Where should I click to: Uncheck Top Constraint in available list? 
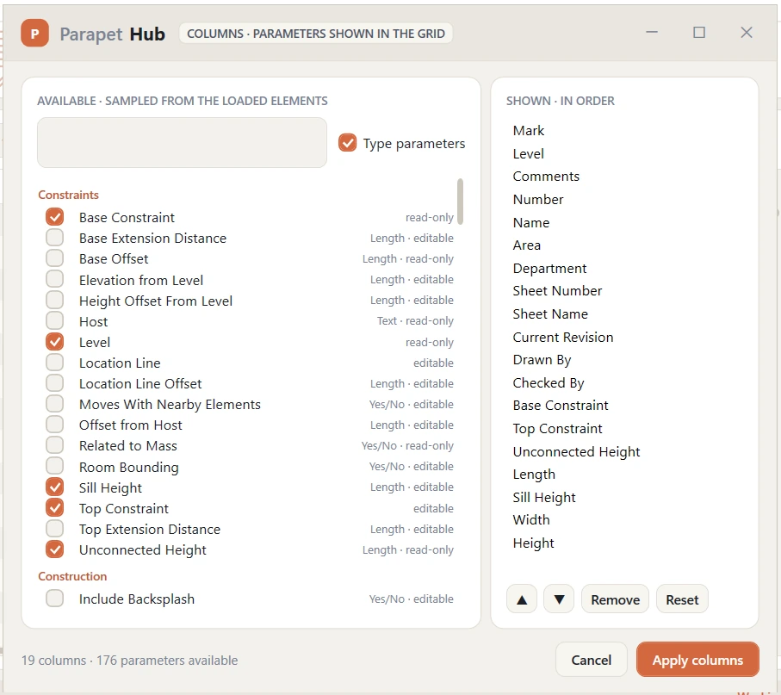click(55, 507)
